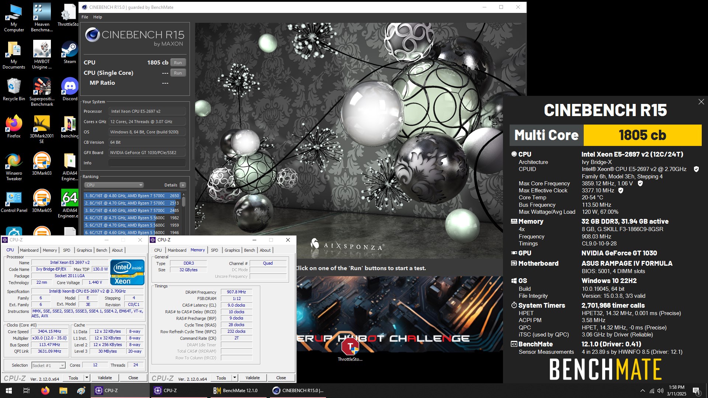Image resolution: width=708 pixels, height=398 pixels.
Task: Switch to Bench tab in left CPU-Z
Action: tap(101, 250)
